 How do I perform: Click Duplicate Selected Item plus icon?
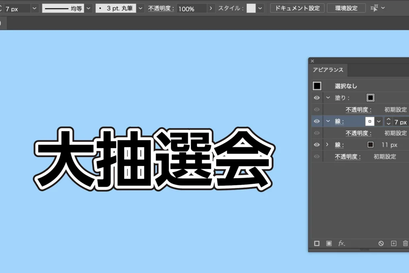coord(393,243)
